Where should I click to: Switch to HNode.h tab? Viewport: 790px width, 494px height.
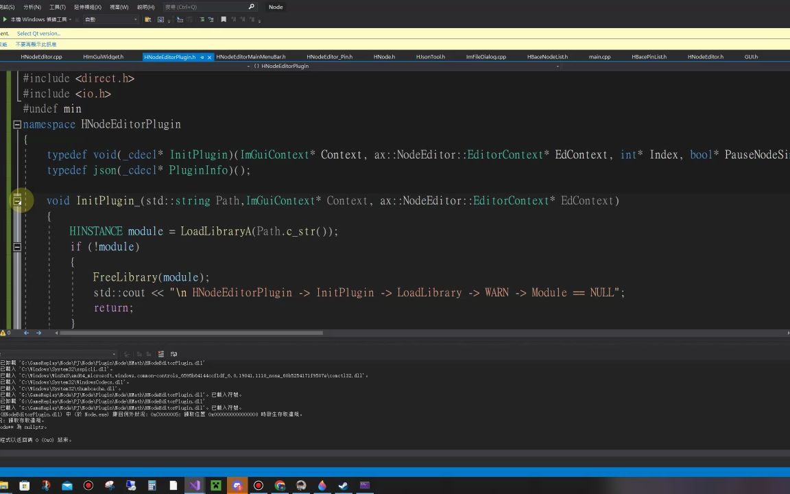click(x=384, y=56)
